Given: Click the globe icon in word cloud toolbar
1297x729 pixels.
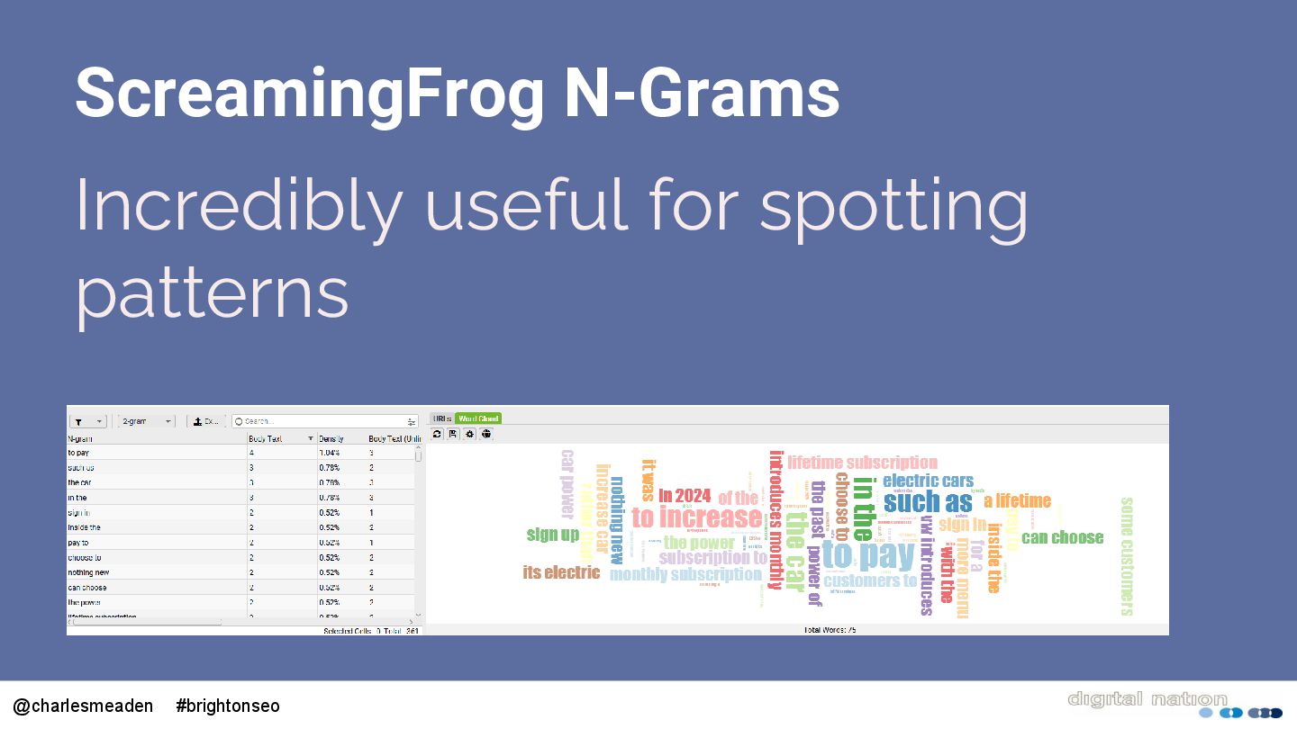Looking at the screenshot, I should pyautogui.click(x=486, y=434).
